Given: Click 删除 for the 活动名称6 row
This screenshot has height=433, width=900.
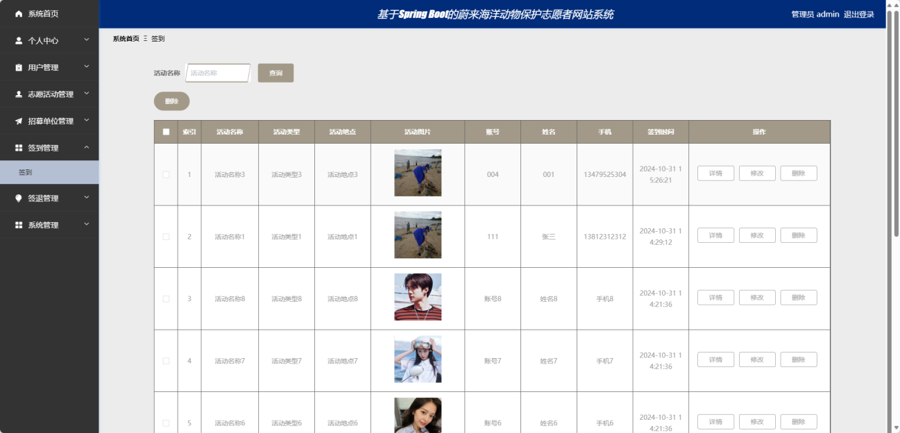Looking at the screenshot, I should (799, 422).
